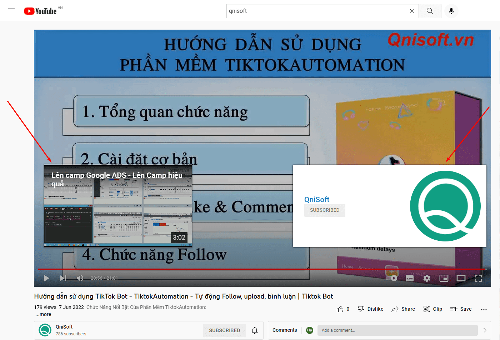500x340 pixels.
Task: Toggle the autoplay switch
Action: tap(392, 278)
